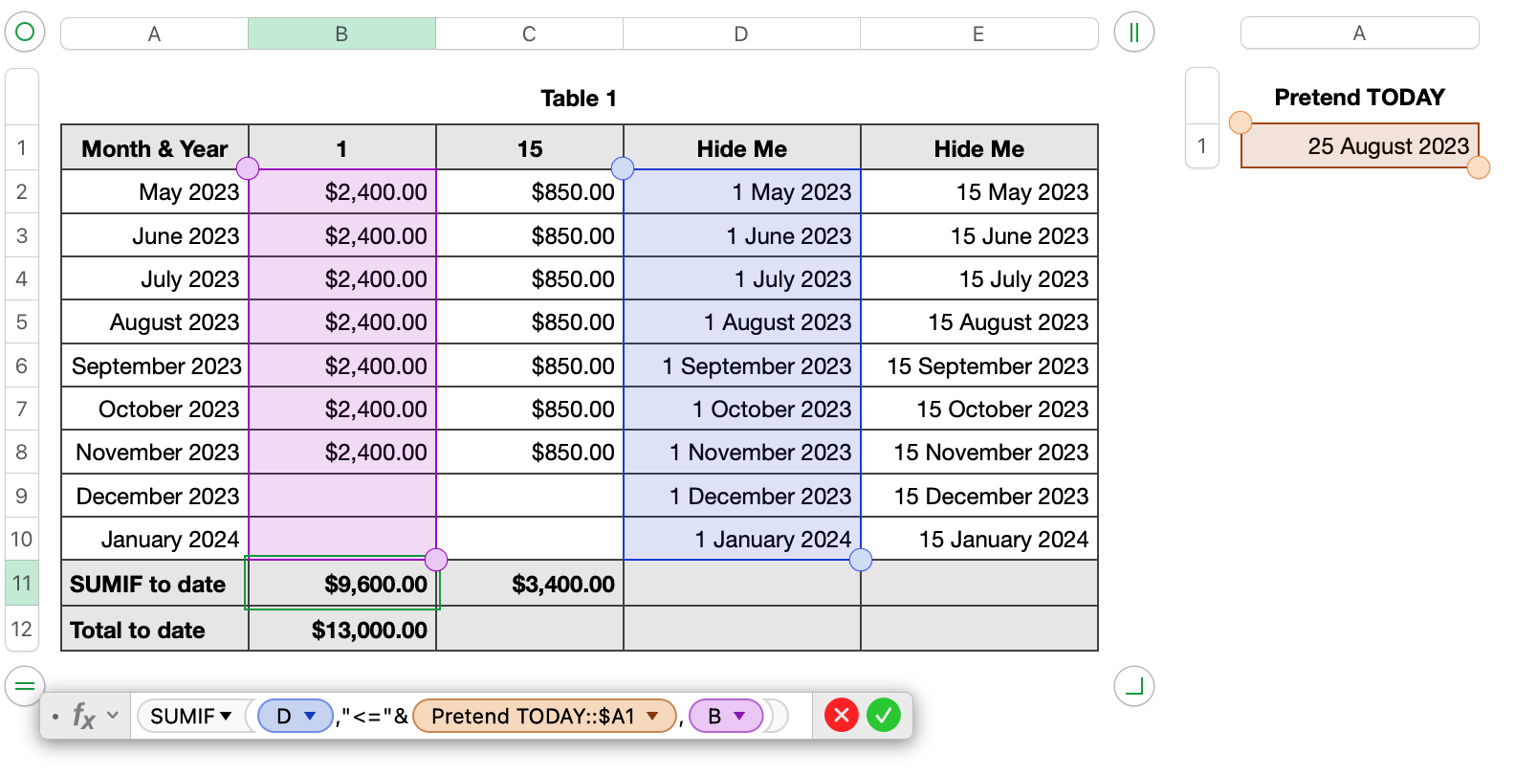Open the D reference token dropdown
Image resolution: width=1515 pixels, height=775 pixels.
click(310, 716)
